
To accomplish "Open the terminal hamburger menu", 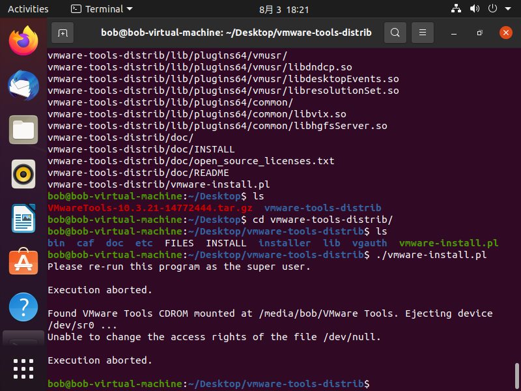I will pos(421,32).
